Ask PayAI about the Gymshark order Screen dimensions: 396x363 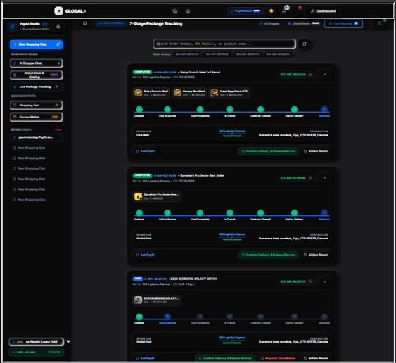(145, 255)
